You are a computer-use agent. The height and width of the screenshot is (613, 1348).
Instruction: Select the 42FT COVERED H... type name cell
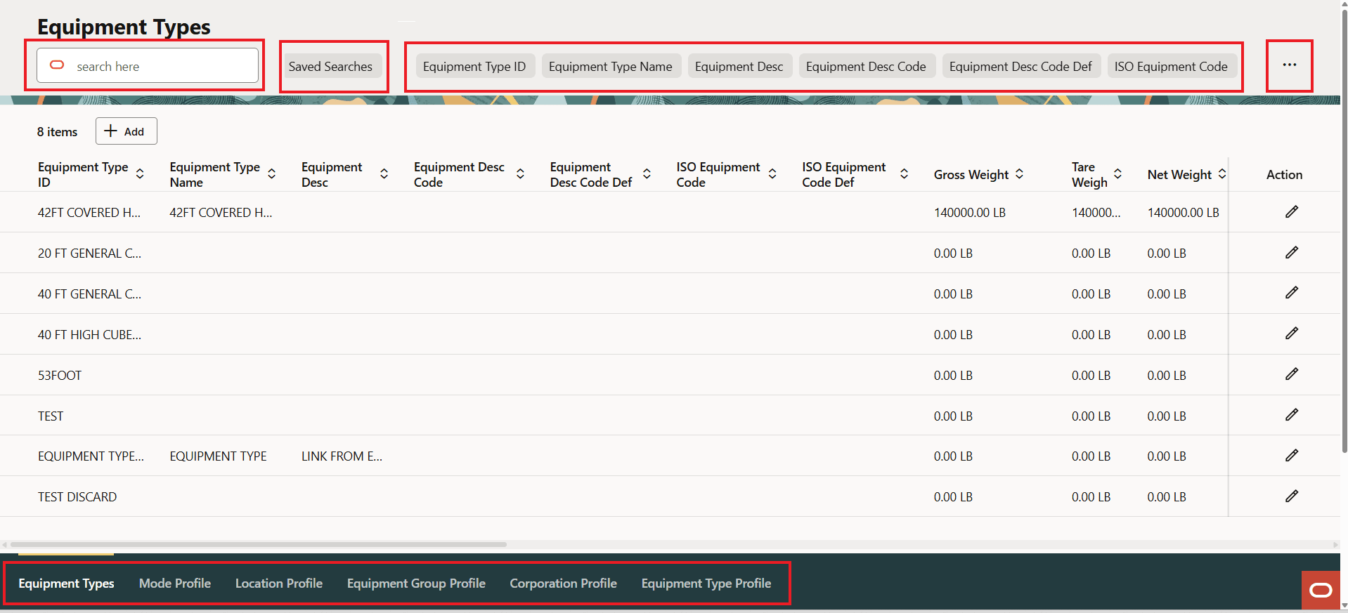point(221,213)
